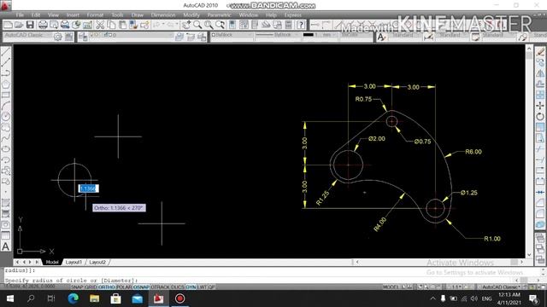Image resolution: width=547 pixels, height=307 pixels.
Task: Click the vertical scrollbar up arrow
Action: pyautogui.click(x=529, y=49)
